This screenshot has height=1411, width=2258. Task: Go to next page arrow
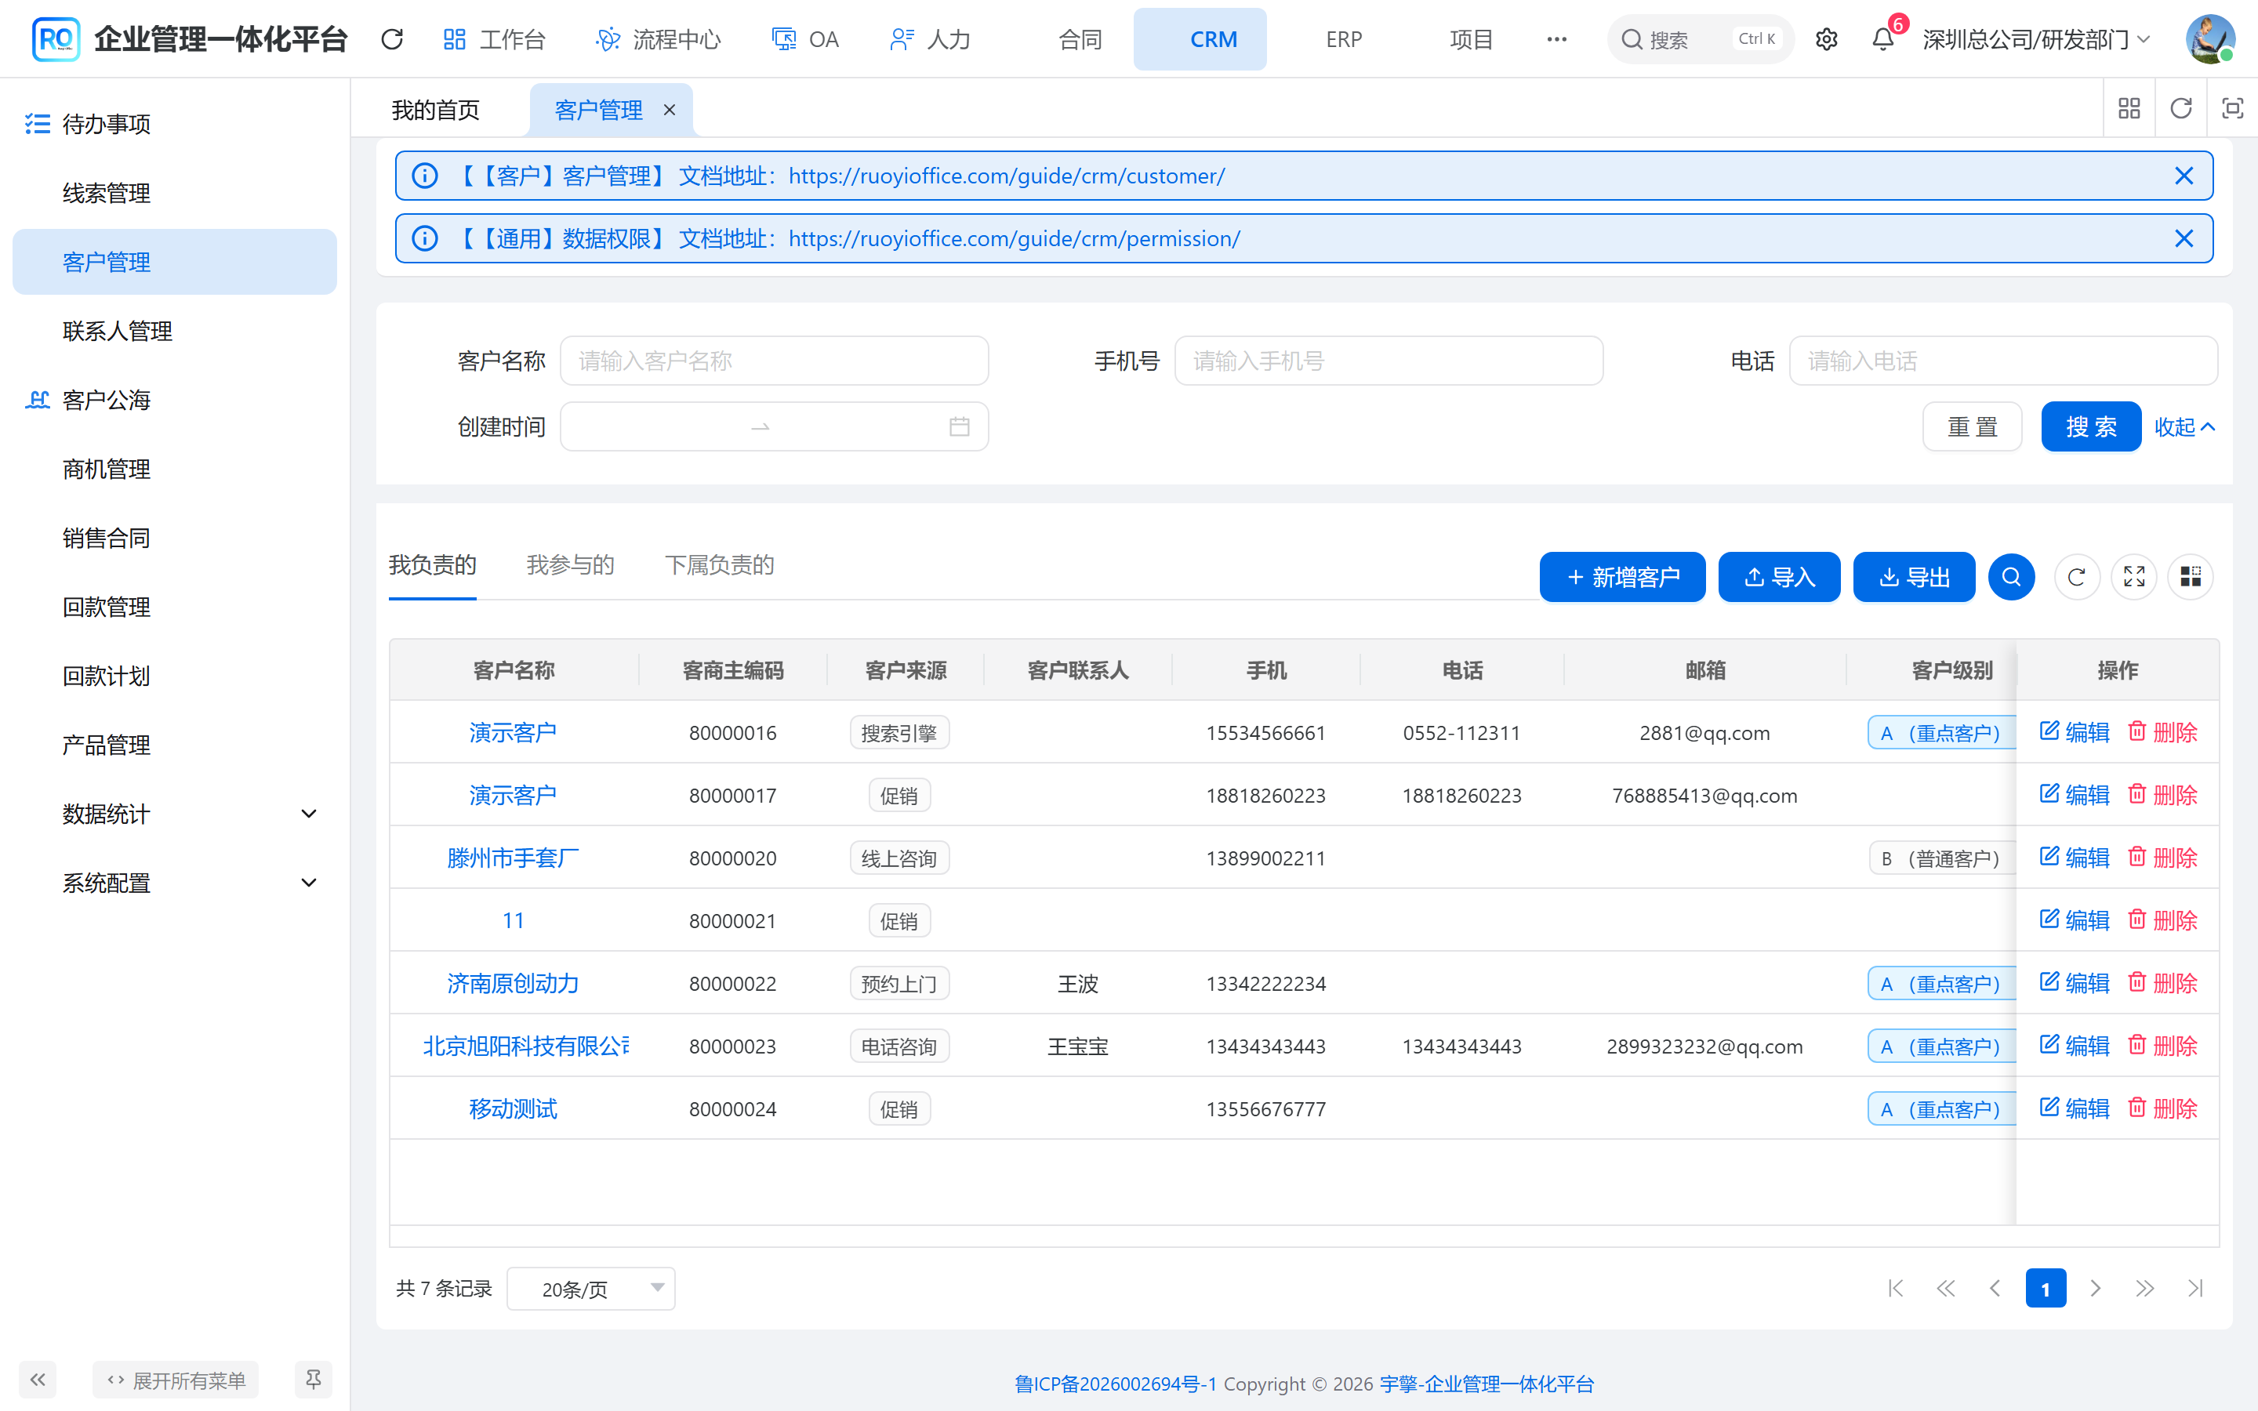tap(2095, 1289)
